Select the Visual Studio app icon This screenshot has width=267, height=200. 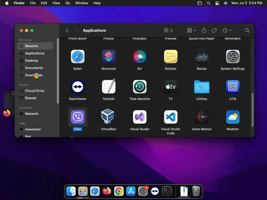click(x=139, y=117)
